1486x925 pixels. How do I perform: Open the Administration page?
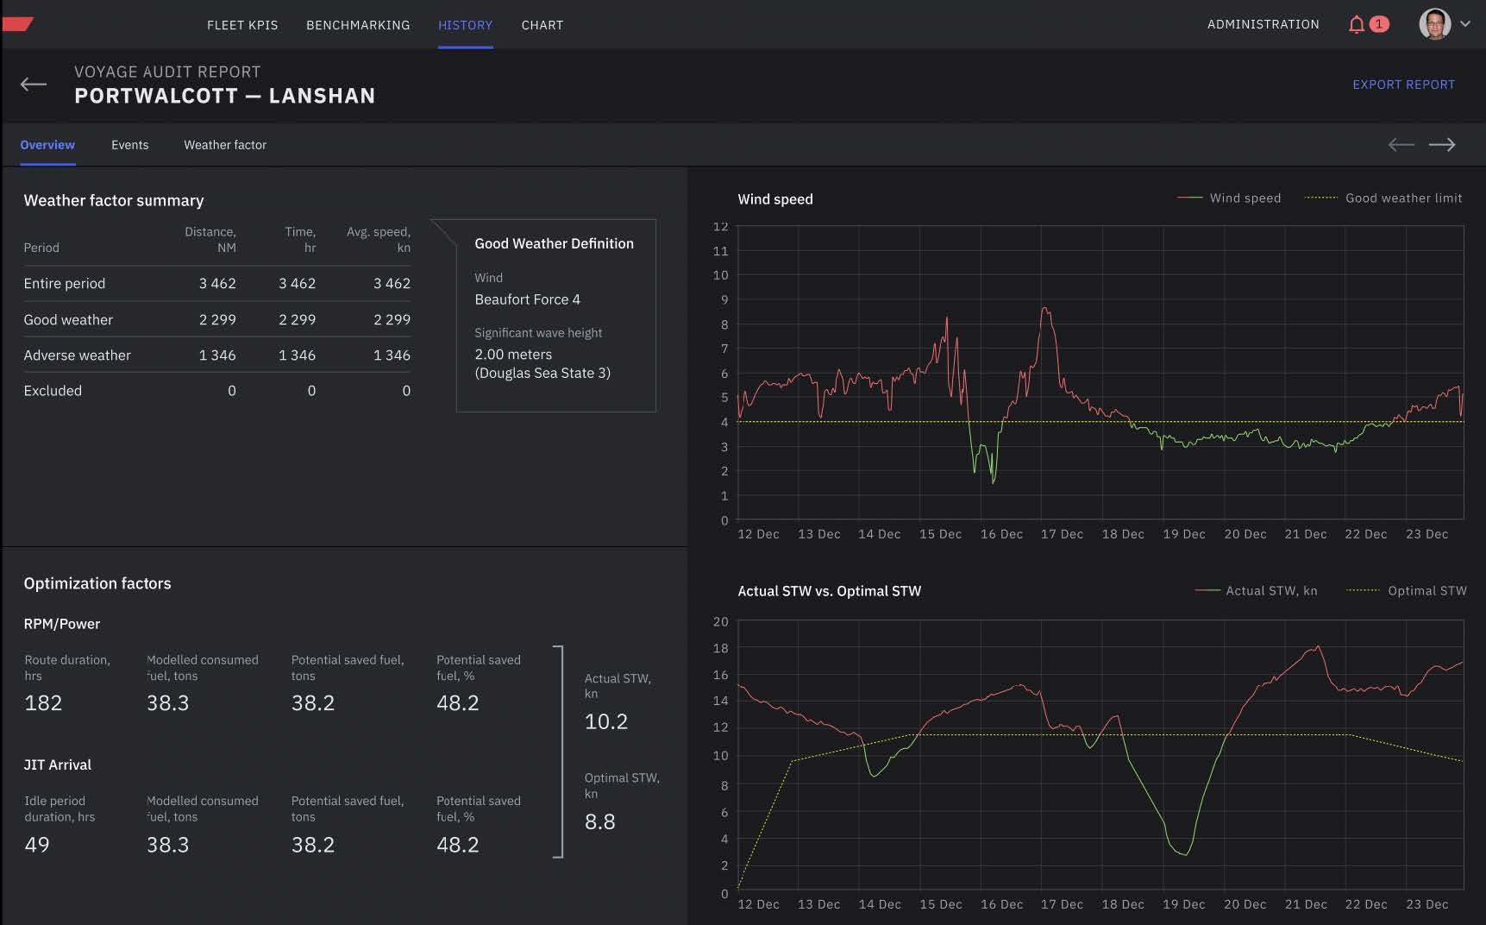click(x=1263, y=24)
